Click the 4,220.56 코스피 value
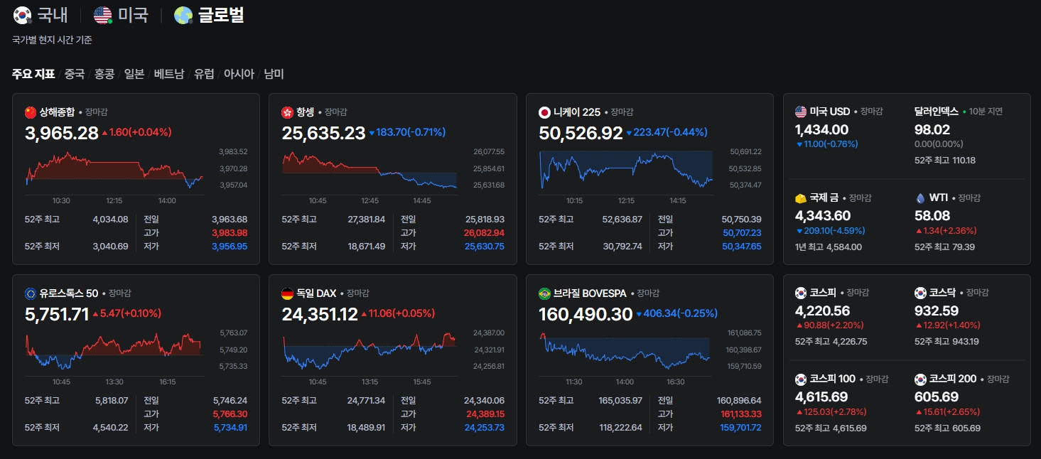Viewport: 1041px width, 459px height. click(823, 310)
